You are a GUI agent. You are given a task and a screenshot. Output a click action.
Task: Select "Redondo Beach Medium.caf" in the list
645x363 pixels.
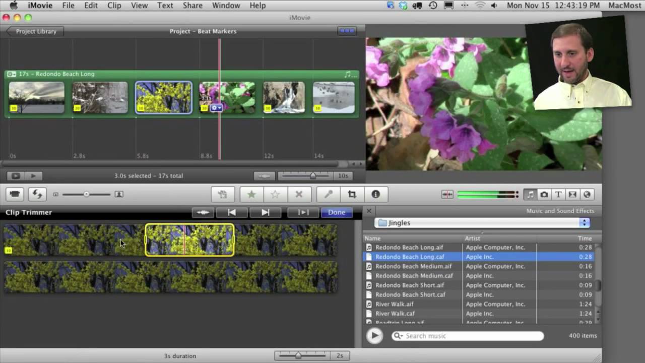click(479, 276)
